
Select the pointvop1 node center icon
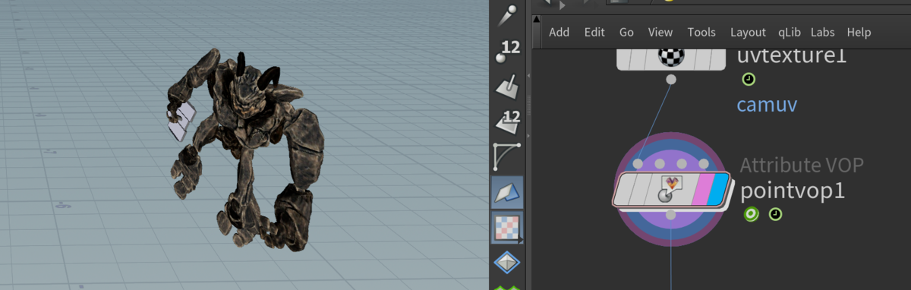[671, 188]
